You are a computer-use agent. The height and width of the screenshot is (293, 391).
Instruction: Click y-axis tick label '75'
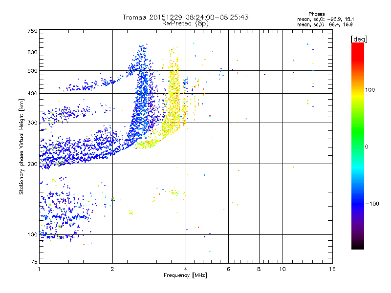[x=34, y=262]
